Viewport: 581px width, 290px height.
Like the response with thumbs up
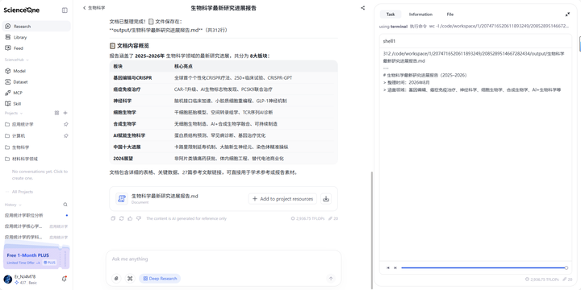pos(130,218)
